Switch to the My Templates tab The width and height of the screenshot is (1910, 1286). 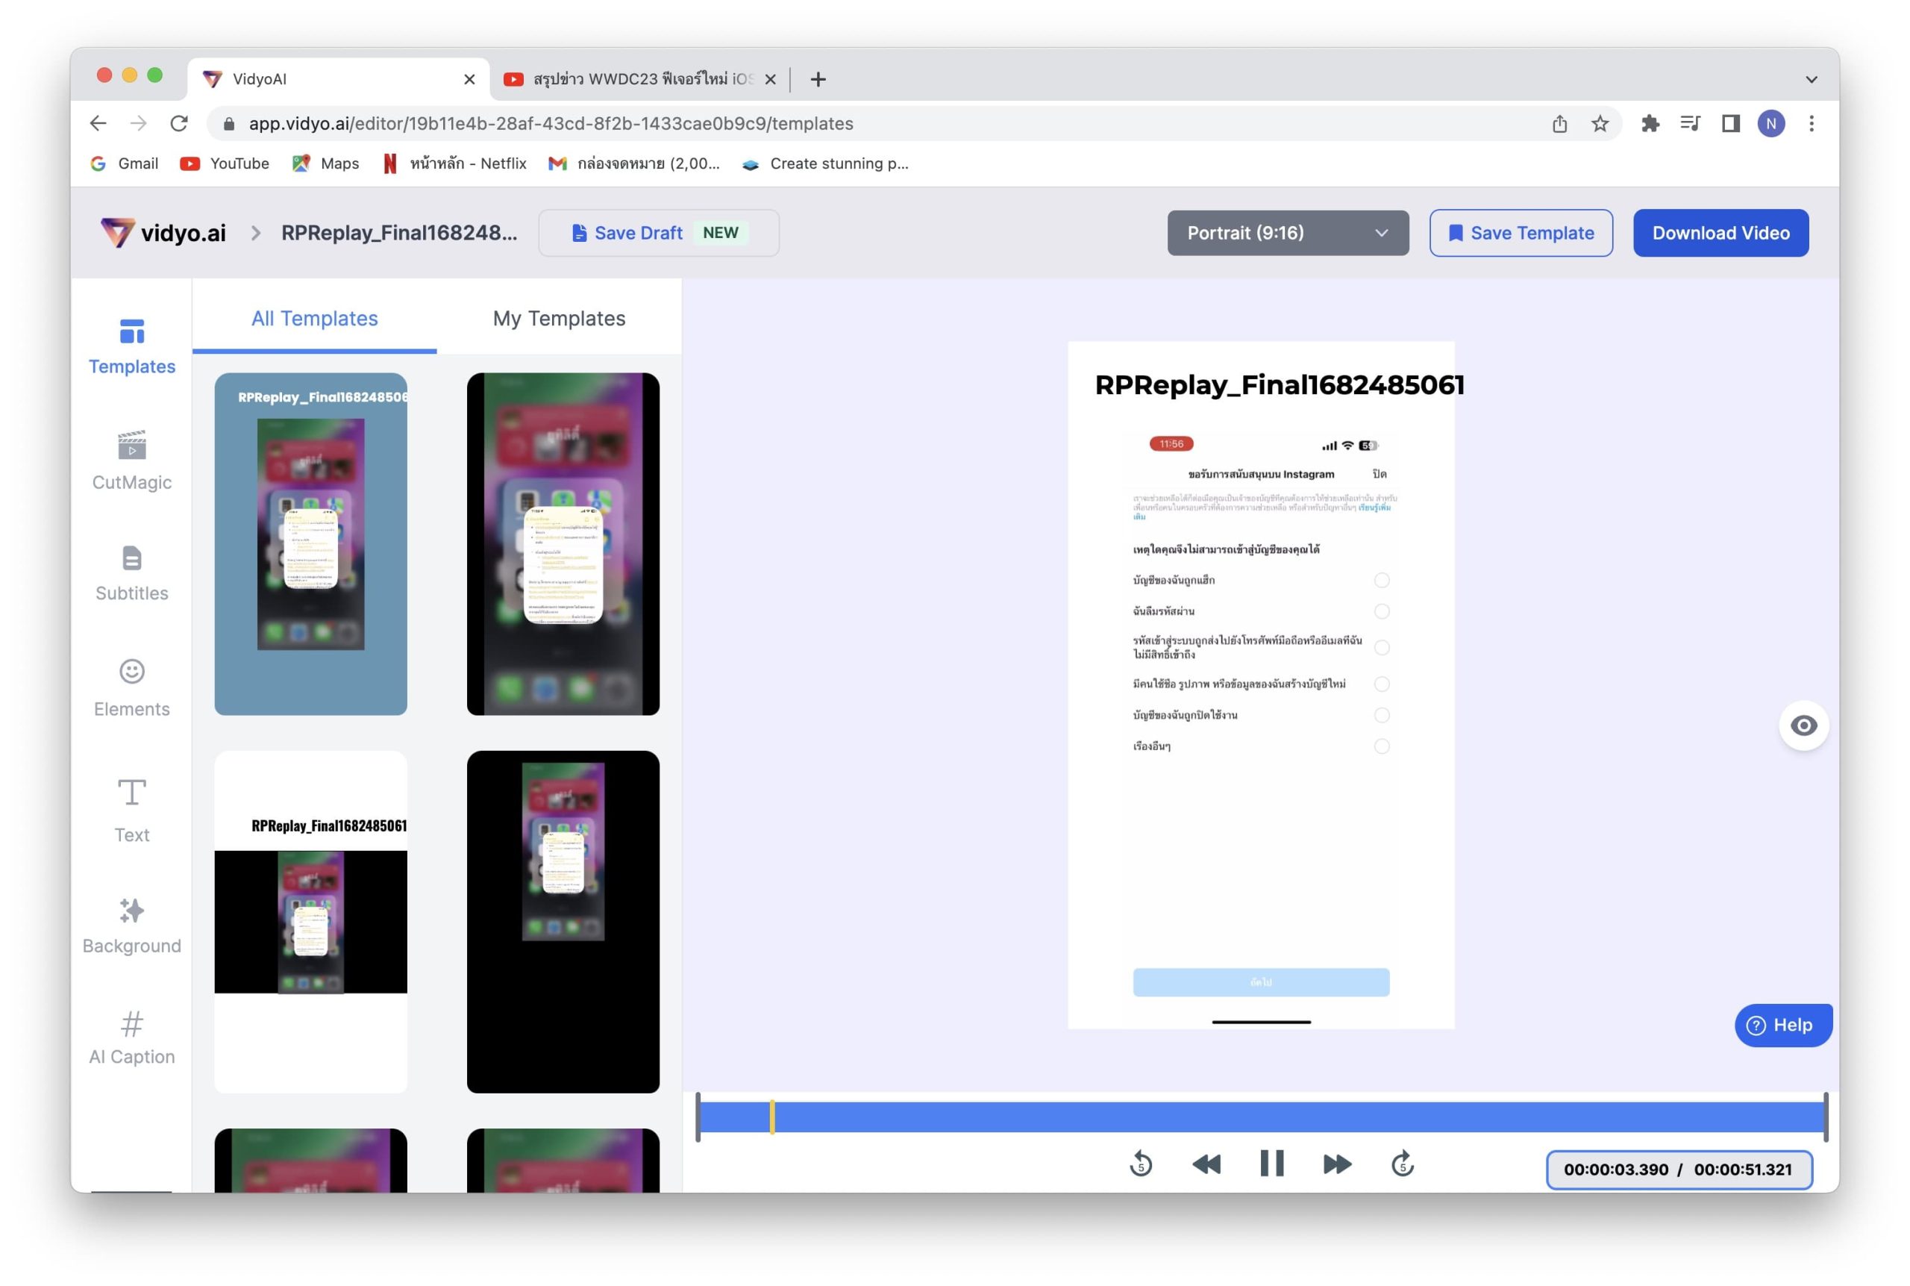tap(558, 318)
